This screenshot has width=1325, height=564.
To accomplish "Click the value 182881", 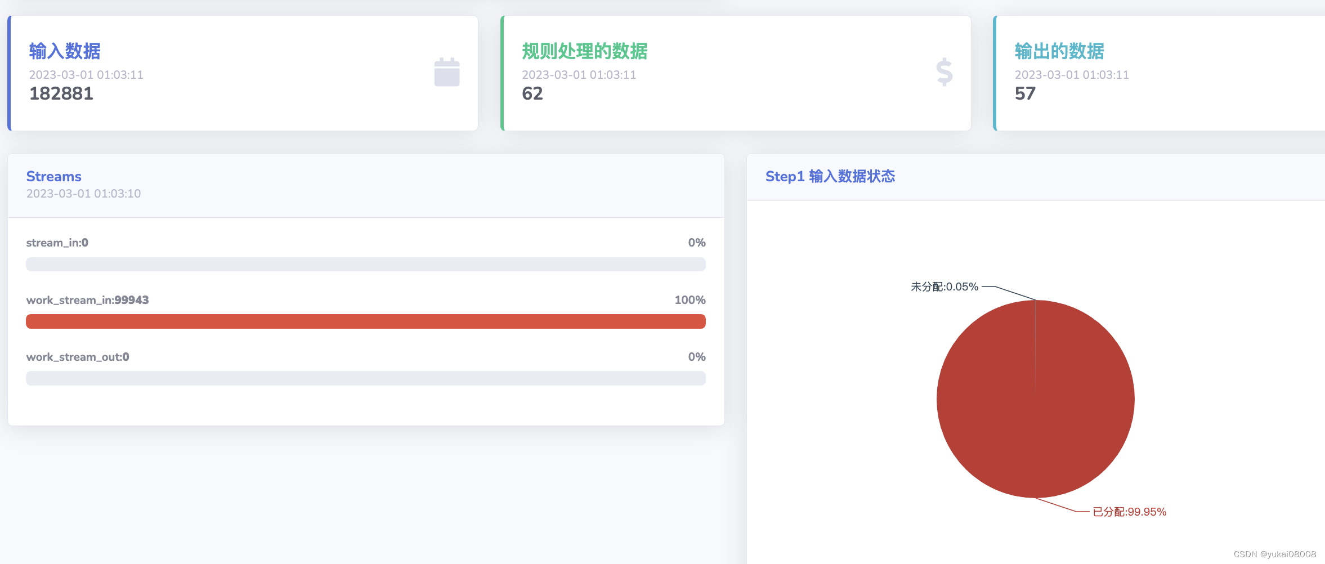I will [x=61, y=93].
